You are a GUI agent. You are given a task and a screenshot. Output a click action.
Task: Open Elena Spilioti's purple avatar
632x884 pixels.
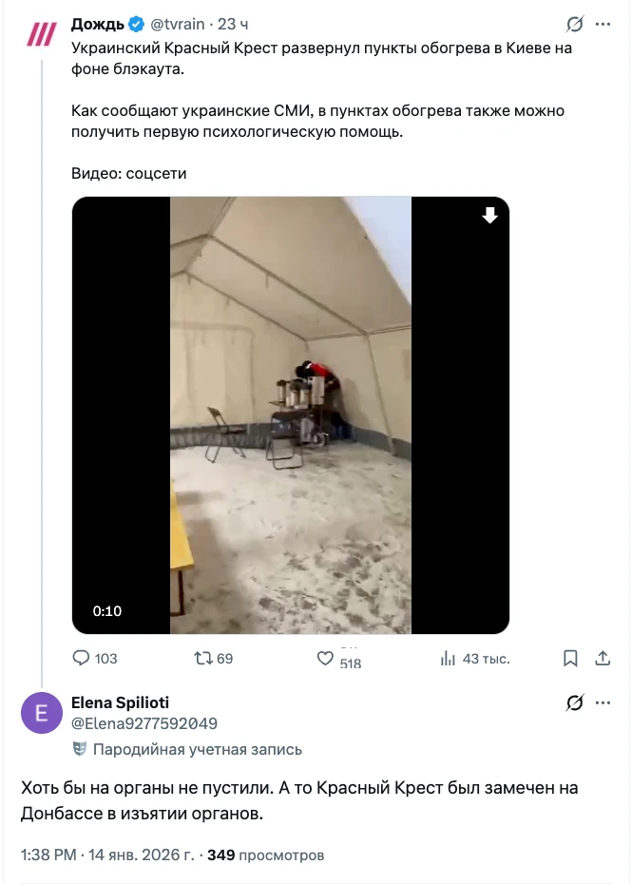pyautogui.click(x=41, y=713)
